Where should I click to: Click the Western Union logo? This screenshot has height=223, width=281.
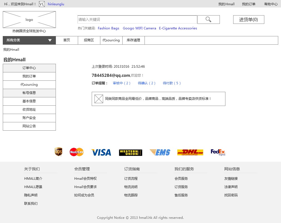pos(130,153)
